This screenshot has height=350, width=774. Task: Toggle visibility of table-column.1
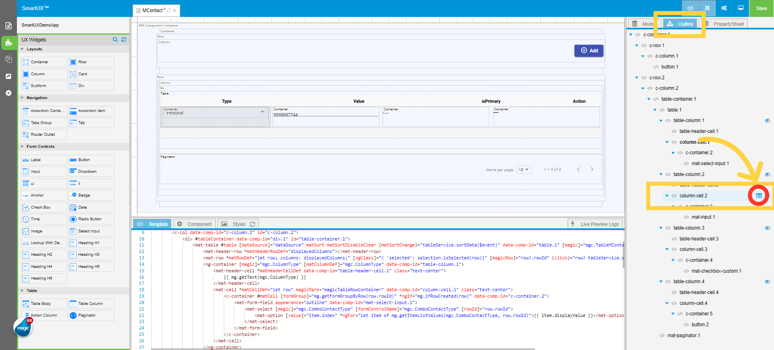tap(768, 120)
